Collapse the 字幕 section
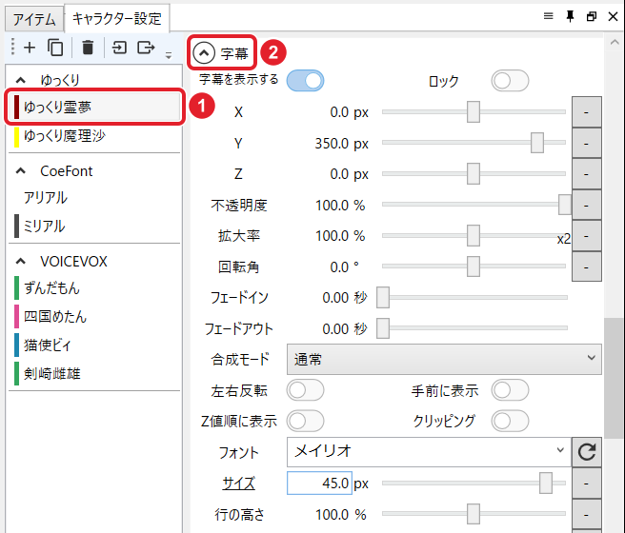This screenshot has height=533, width=625. pyautogui.click(x=204, y=52)
